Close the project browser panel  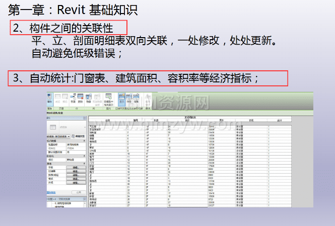(85, 199)
